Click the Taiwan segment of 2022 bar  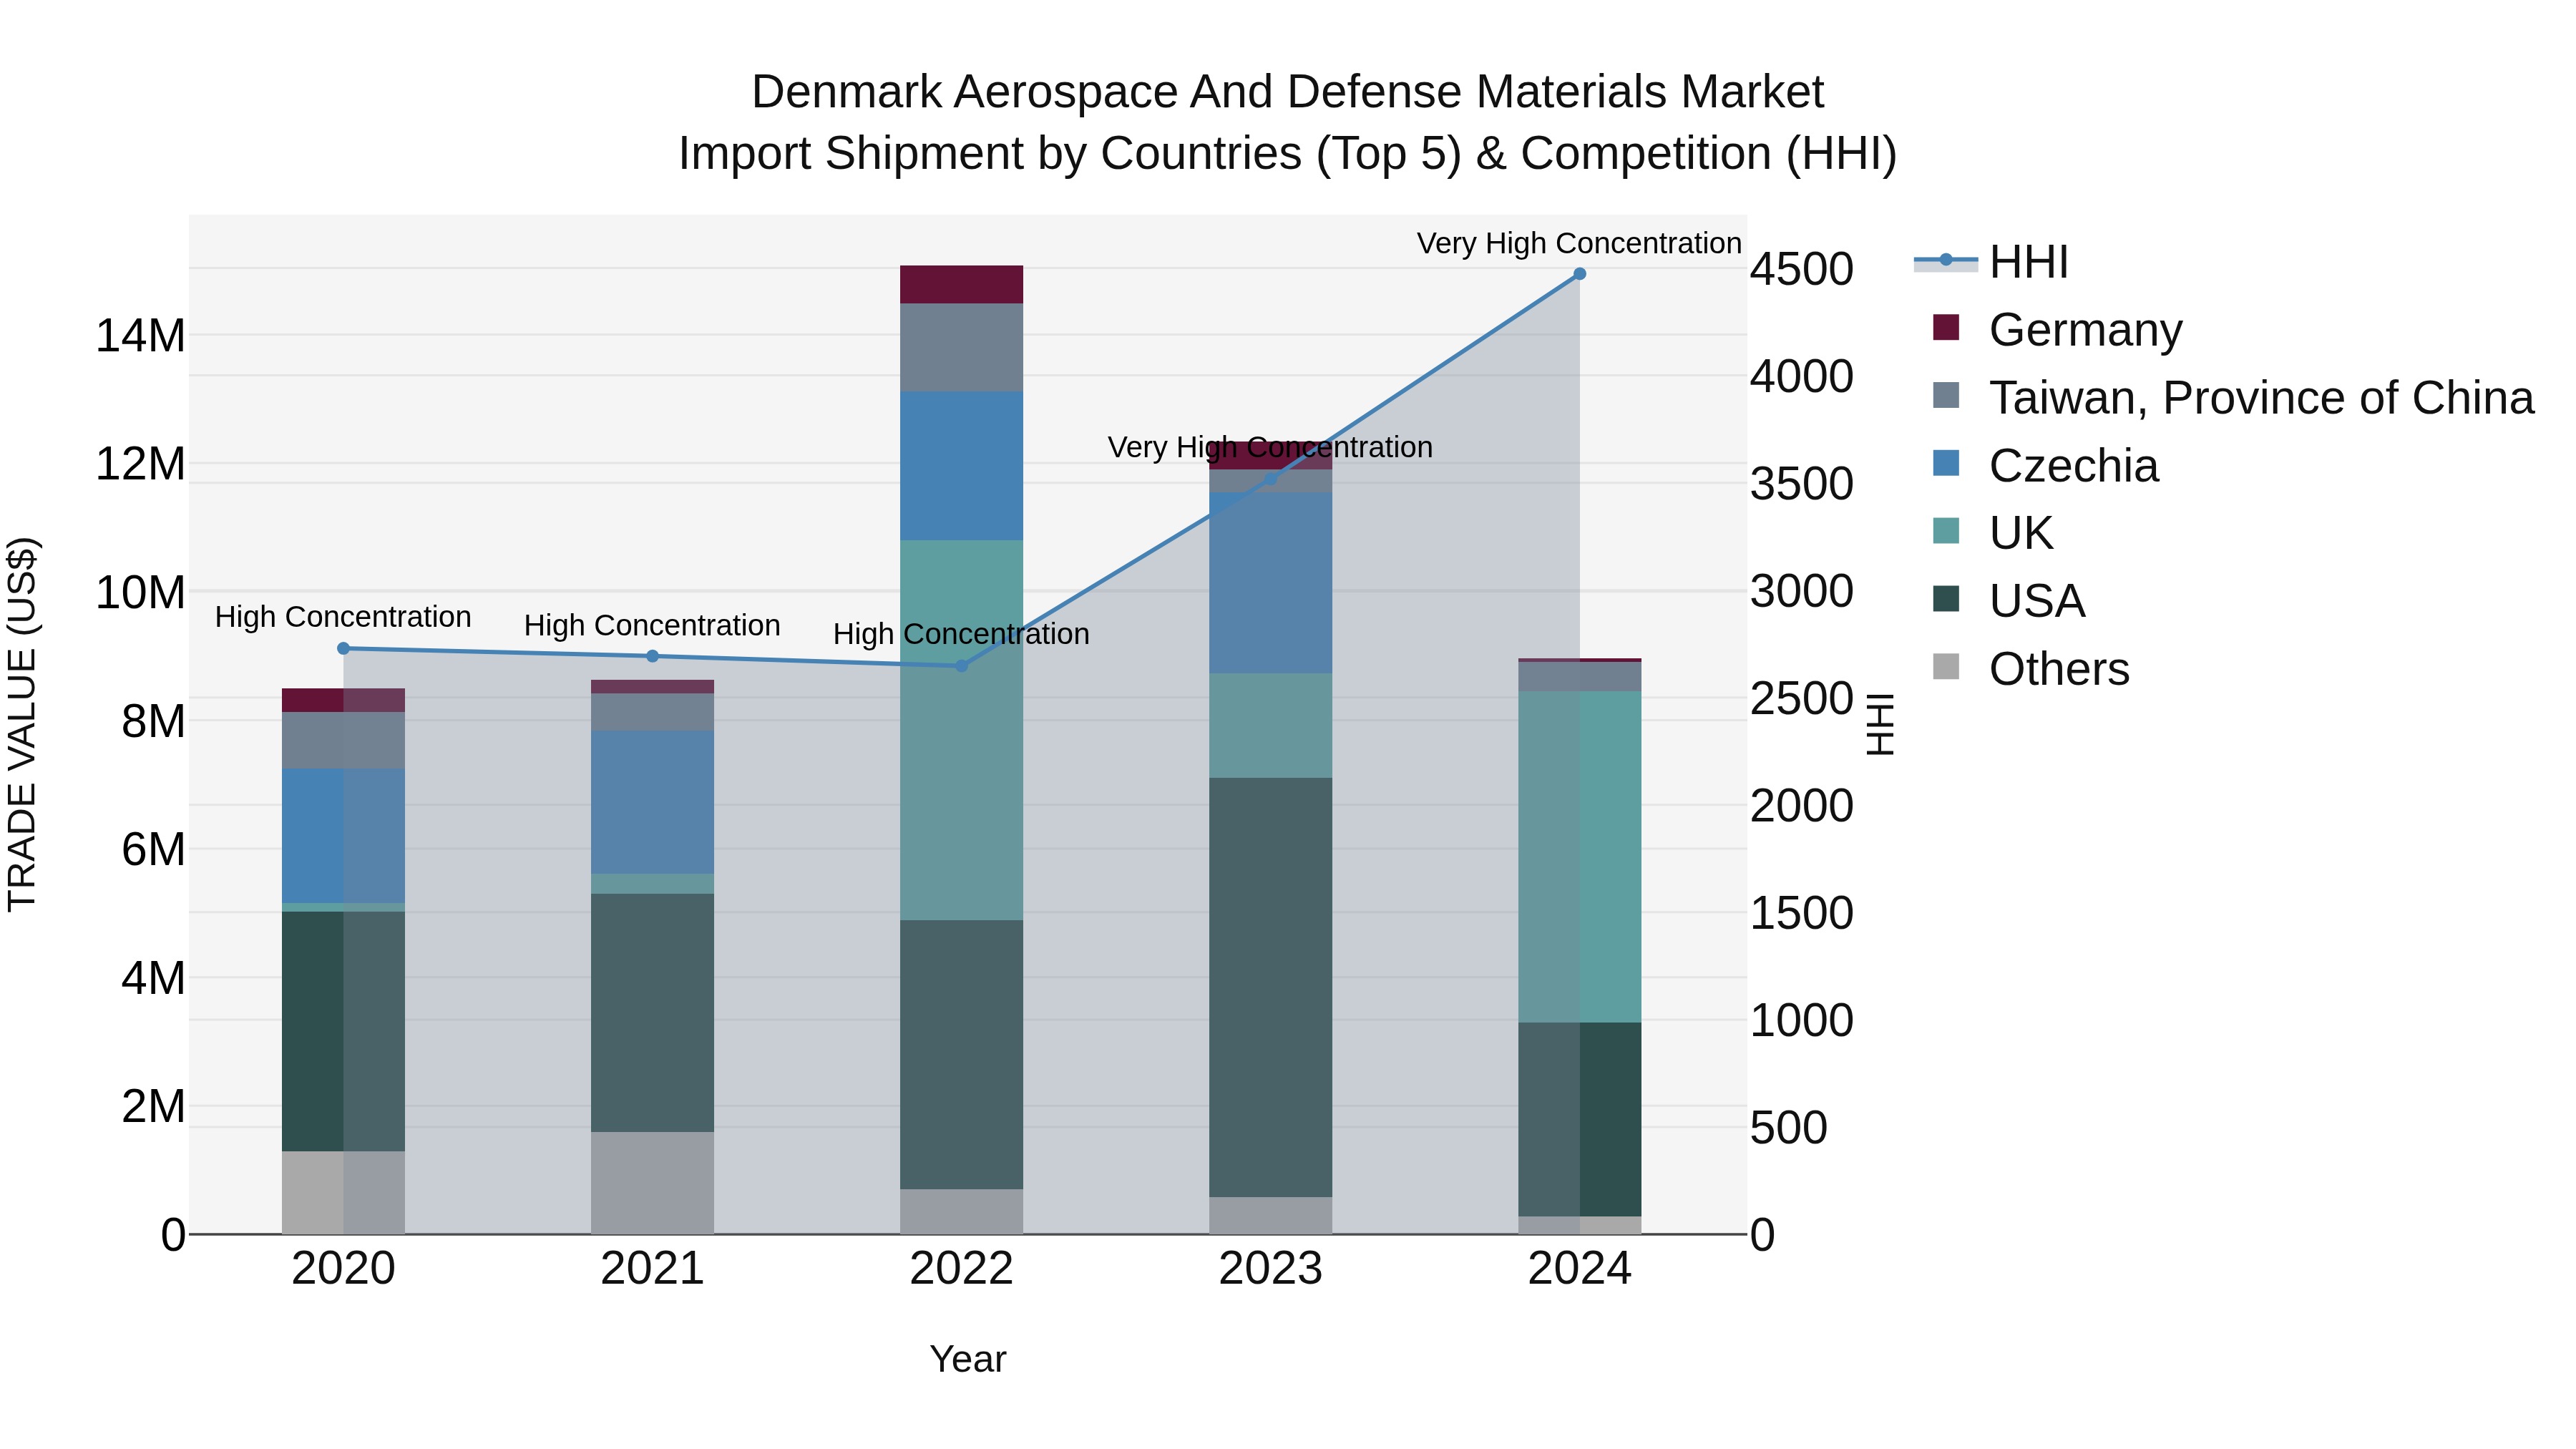(x=962, y=348)
